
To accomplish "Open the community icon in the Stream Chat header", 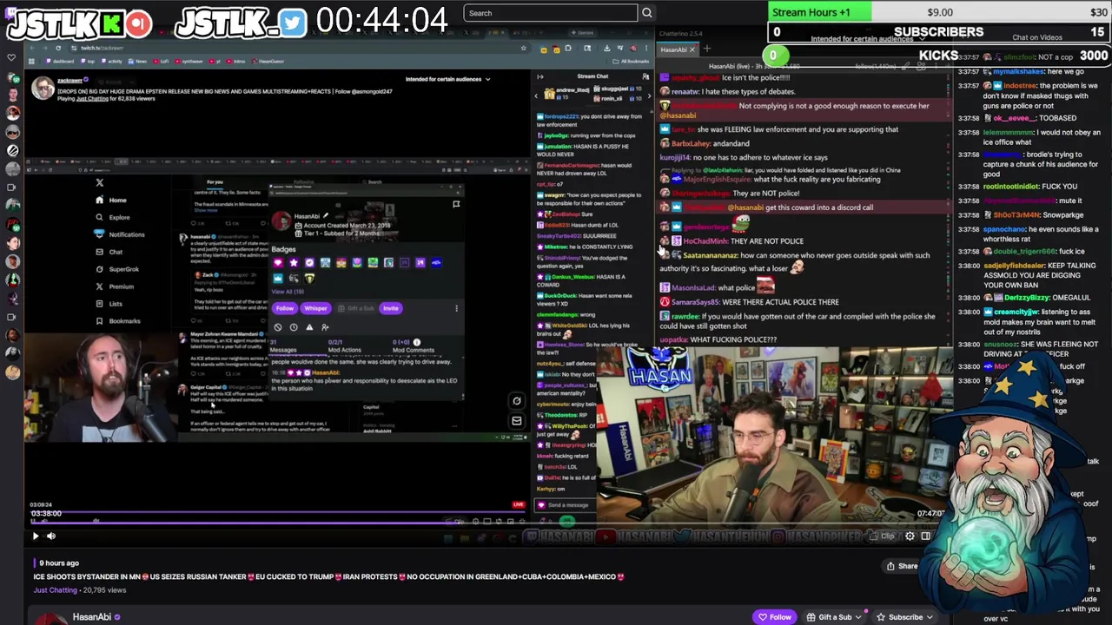I will pos(645,76).
